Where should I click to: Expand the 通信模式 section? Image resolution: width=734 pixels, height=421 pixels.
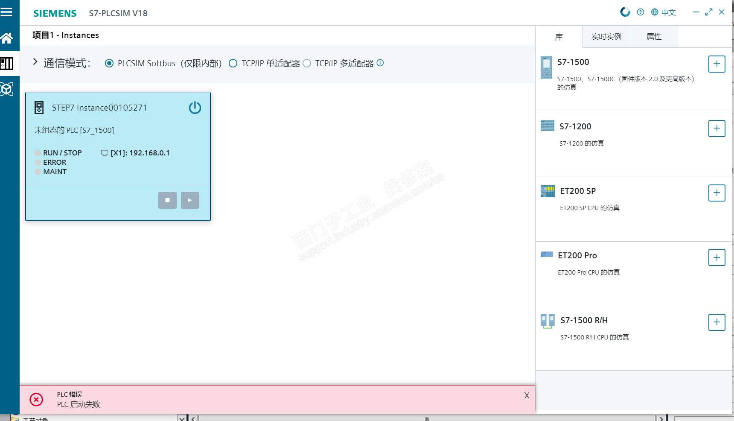[x=35, y=62]
